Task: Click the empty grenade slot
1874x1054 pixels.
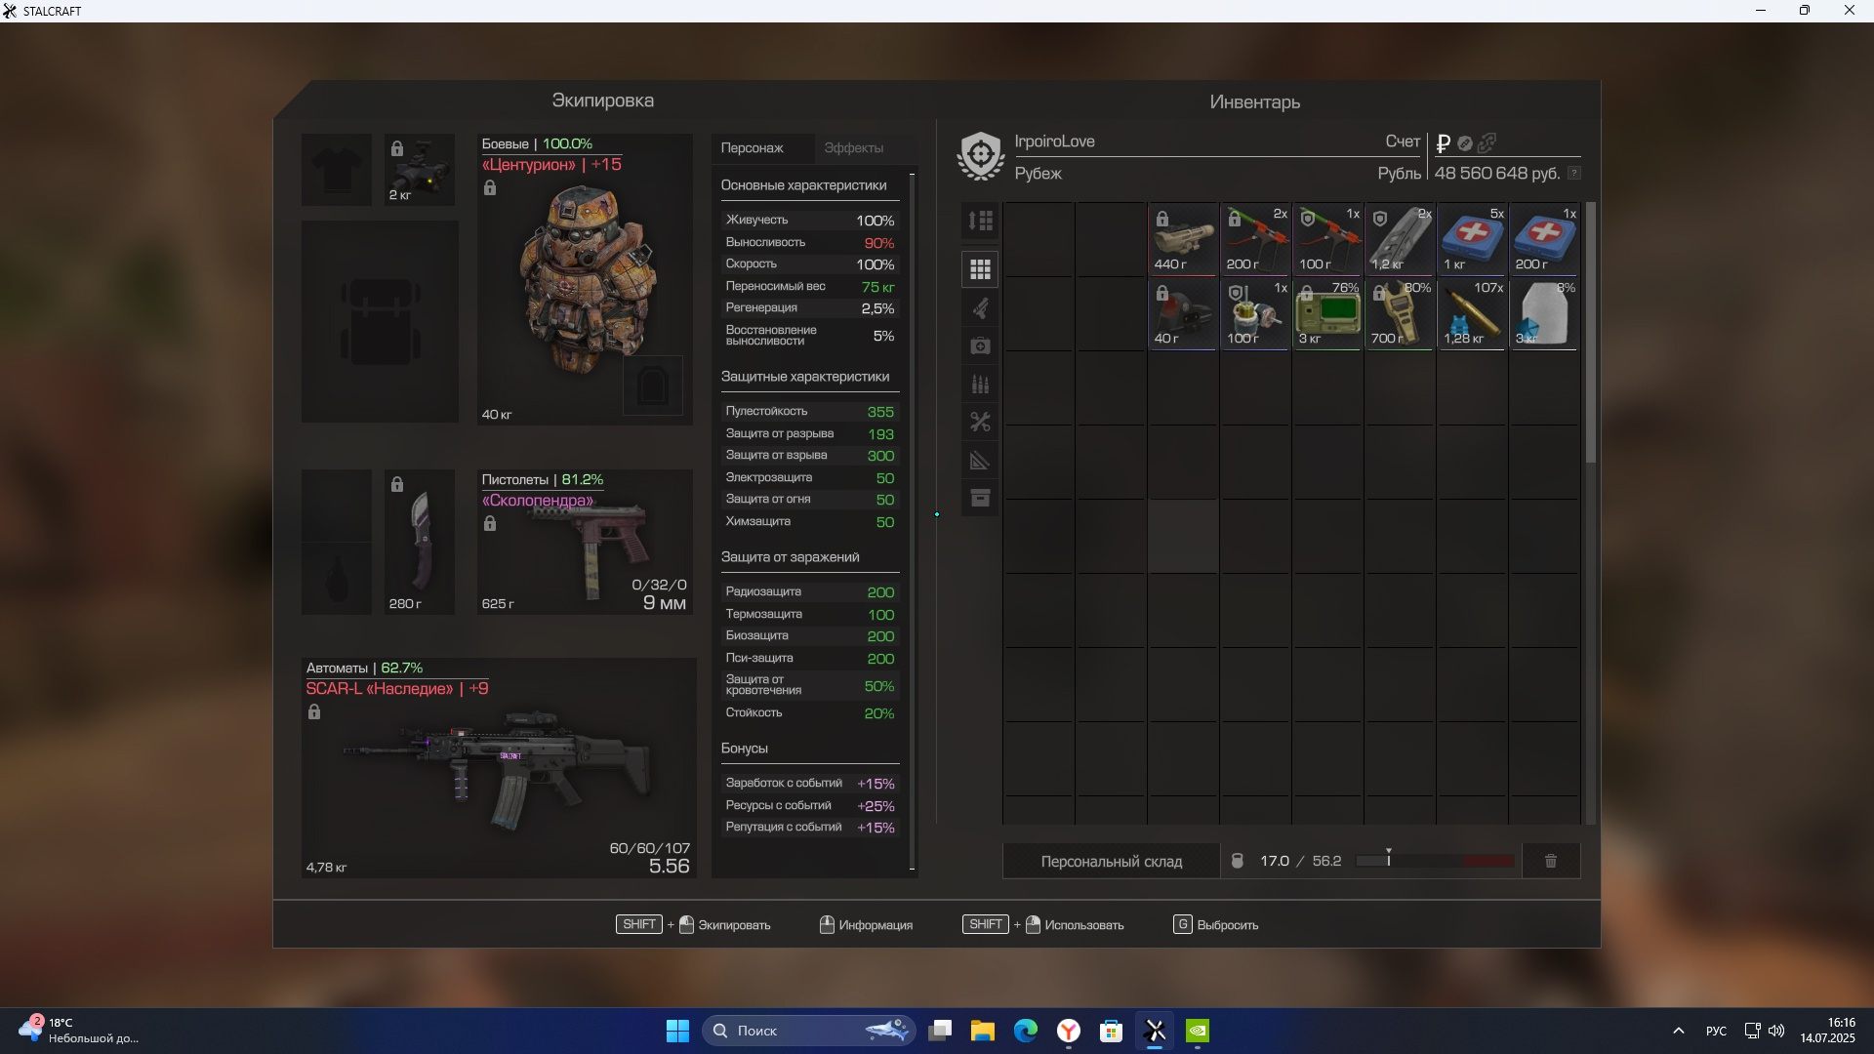Action: pyautogui.click(x=337, y=579)
